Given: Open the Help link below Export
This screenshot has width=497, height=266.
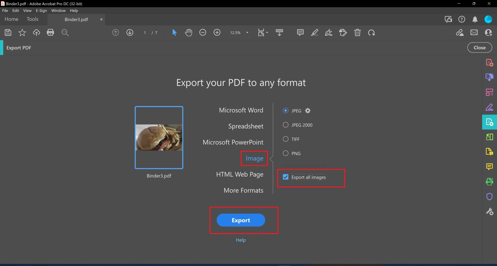Looking at the screenshot, I should 241,240.
